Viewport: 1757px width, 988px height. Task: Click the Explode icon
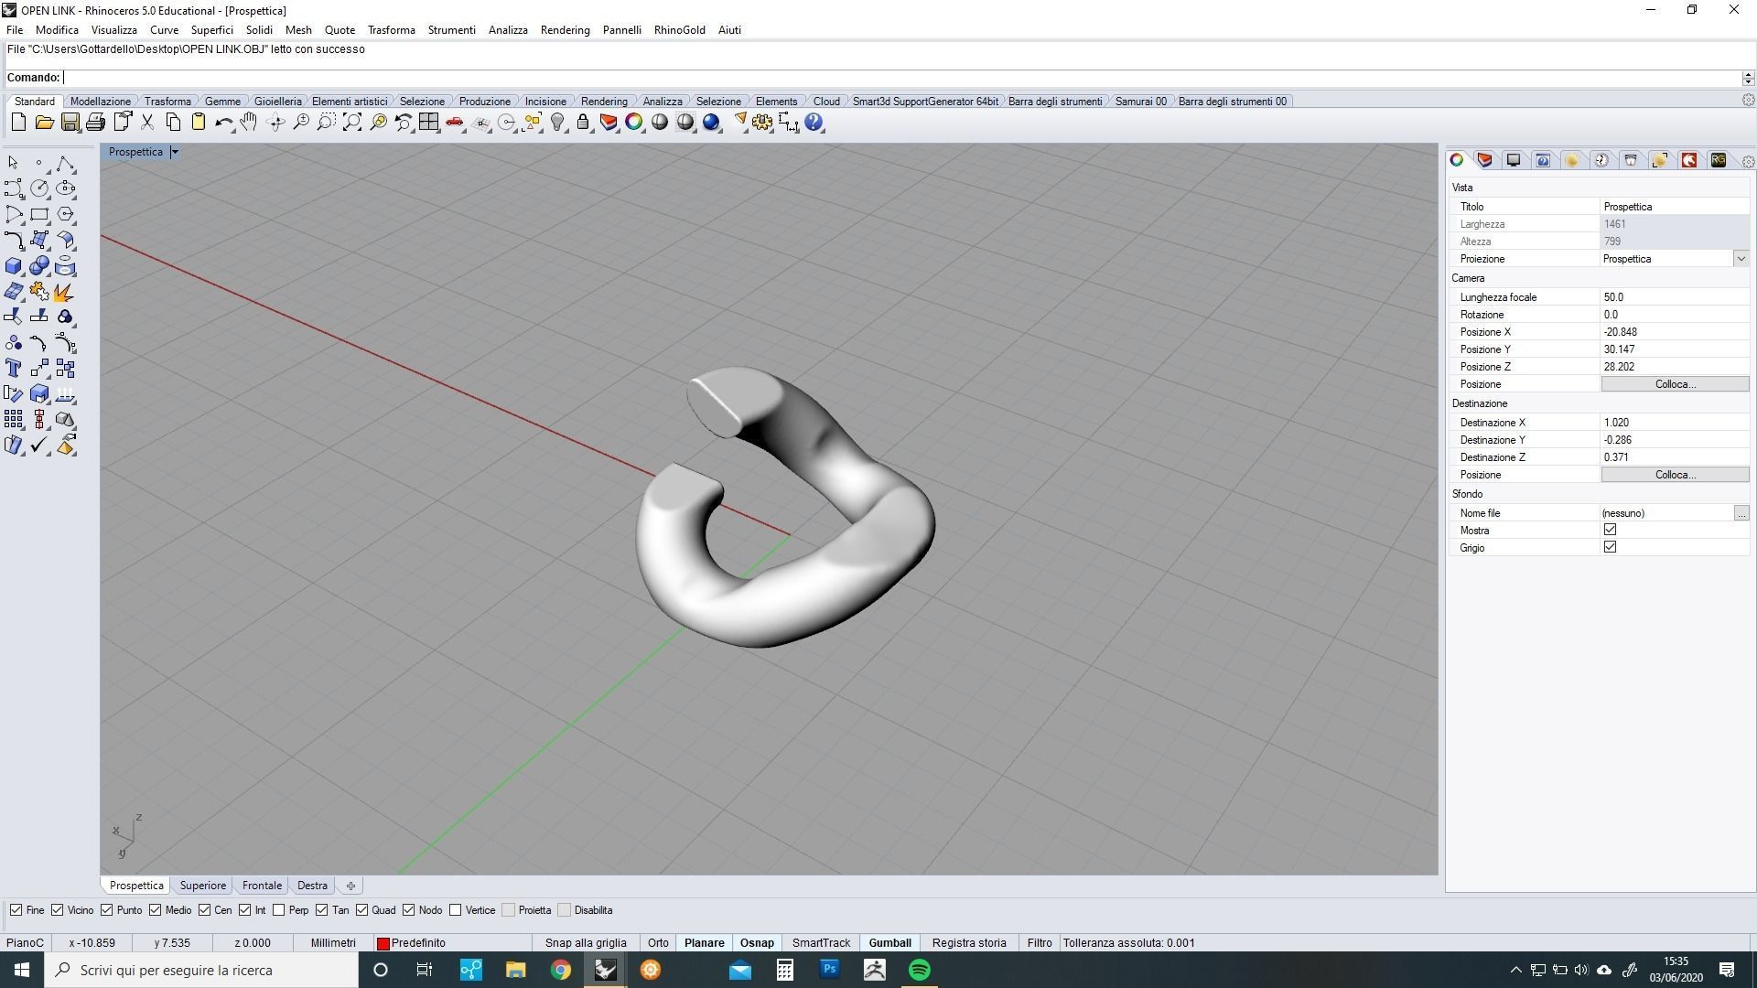(x=65, y=292)
